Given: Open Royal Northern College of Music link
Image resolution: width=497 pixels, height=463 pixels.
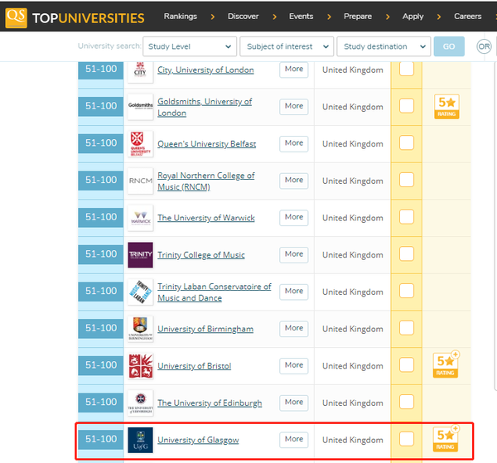Looking at the screenshot, I should (x=206, y=181).
